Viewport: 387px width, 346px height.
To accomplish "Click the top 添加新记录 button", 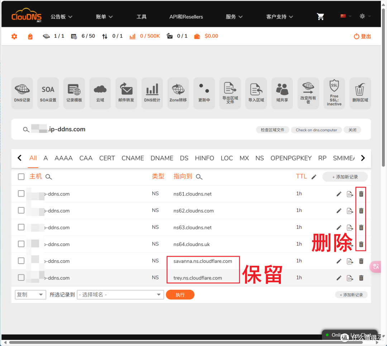I will [x=345, y=177].
